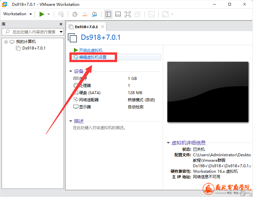Close the Ds918+7.0.1 tab
Image resolution: width=253 pixels, height=197 pixels.
[x=102, y=27]
